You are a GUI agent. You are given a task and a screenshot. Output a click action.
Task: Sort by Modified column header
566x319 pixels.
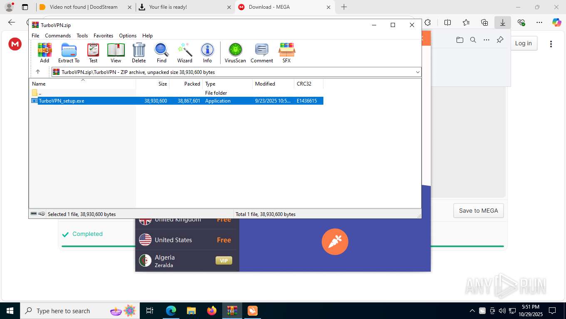[273, 83]
